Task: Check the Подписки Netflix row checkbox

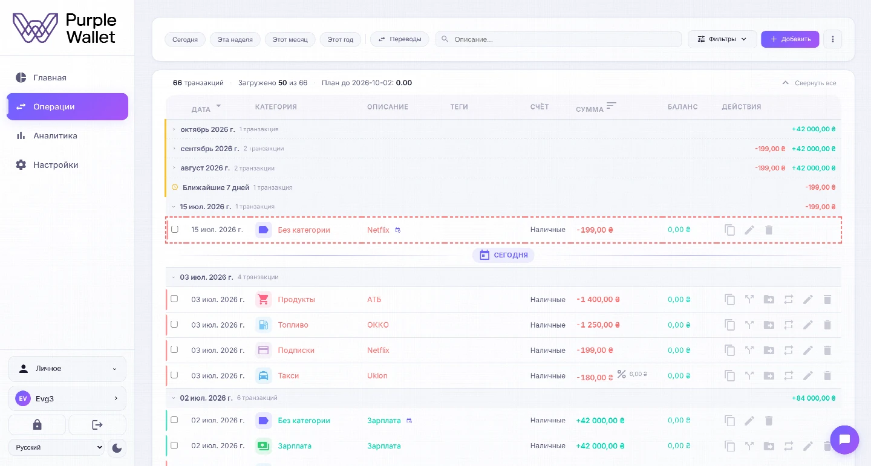Action: [x=174, y=349]
